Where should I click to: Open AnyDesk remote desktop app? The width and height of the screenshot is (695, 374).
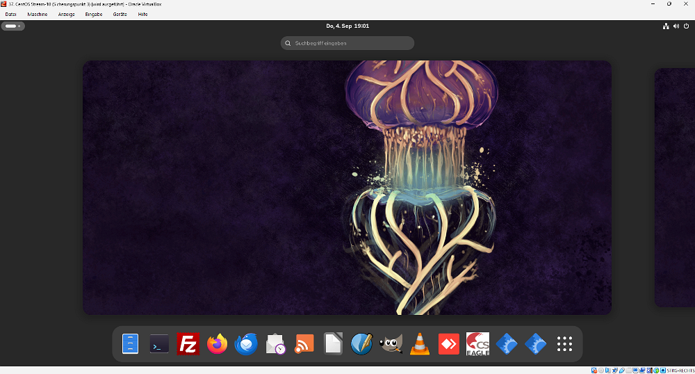(x=449, y=344)
